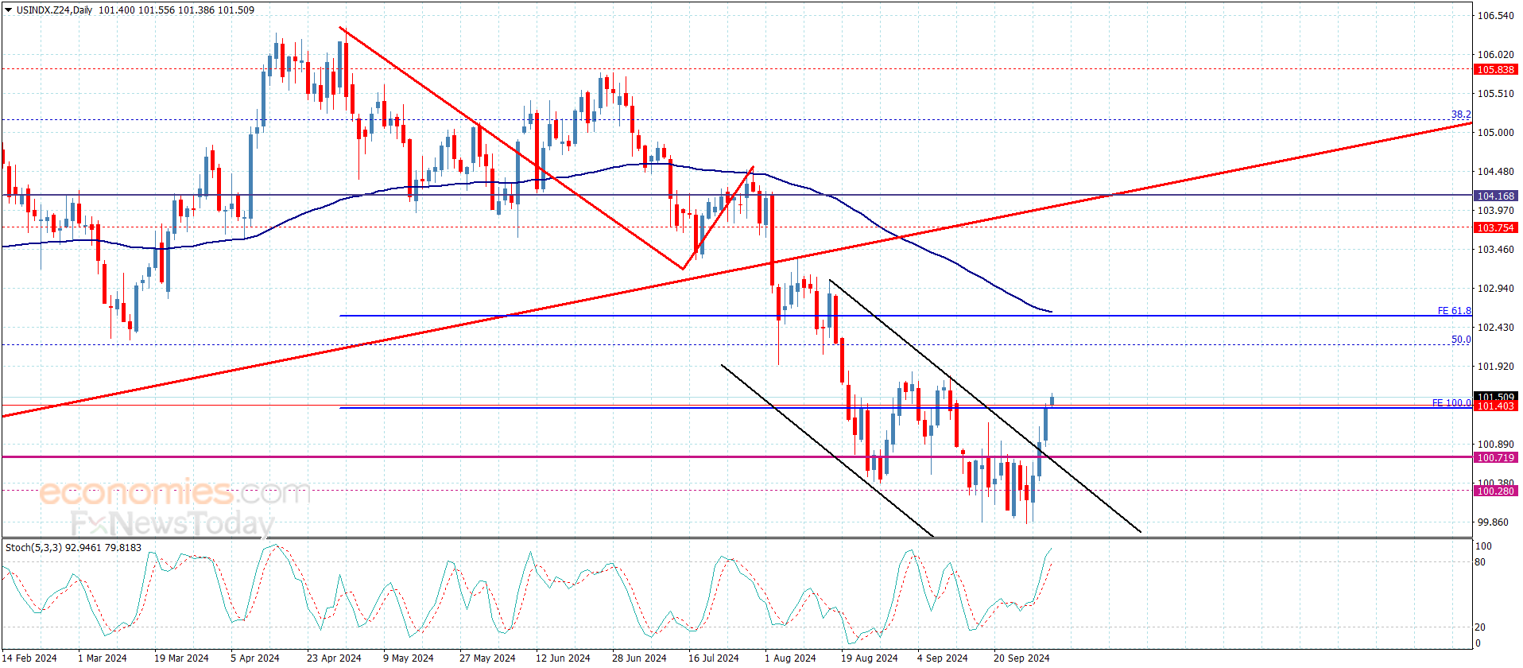Click the 16 Jul 2024 date label
Image resolution: width=1523 pixels, height=668 pixels.
(x=714, y=658)
